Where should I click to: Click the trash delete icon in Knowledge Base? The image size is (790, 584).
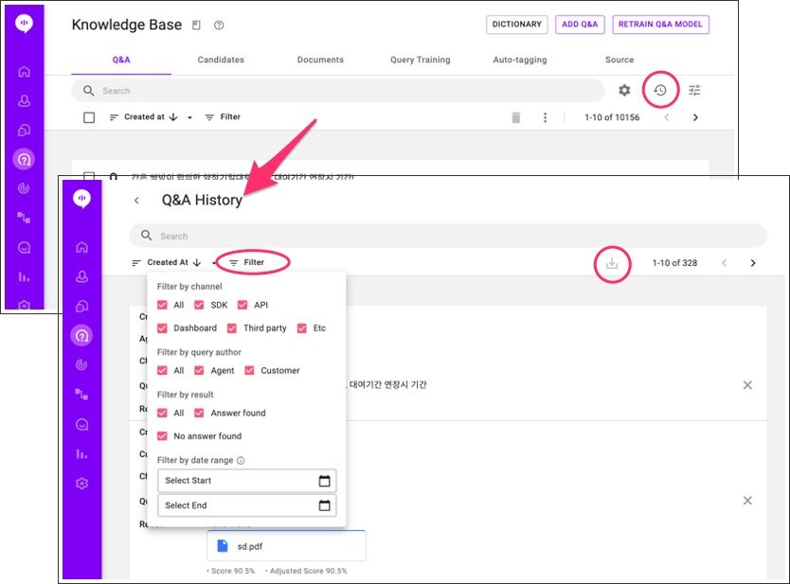pos(516,117)
